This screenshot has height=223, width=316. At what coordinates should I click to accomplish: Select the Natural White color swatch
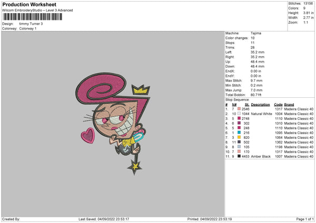(239, 114)
